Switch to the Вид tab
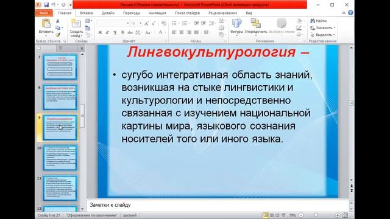 (249, 13)
